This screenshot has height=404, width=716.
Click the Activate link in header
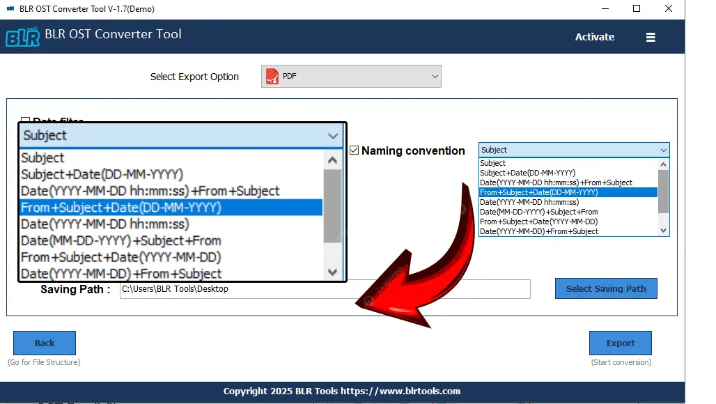coord(594,37)
